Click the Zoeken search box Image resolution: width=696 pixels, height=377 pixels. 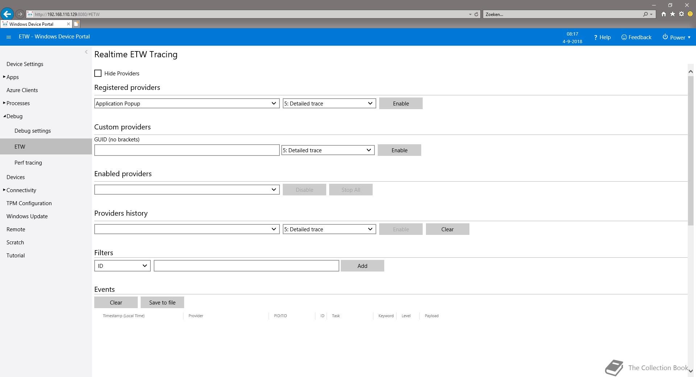point(563,14)
